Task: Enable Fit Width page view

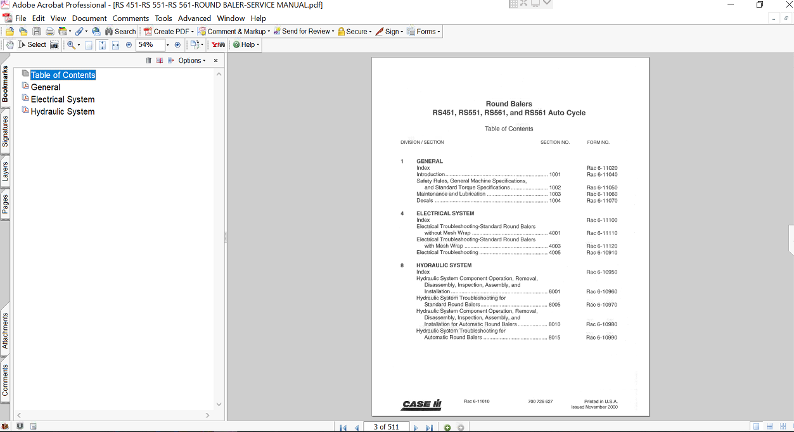Action: tap(115, 45)
